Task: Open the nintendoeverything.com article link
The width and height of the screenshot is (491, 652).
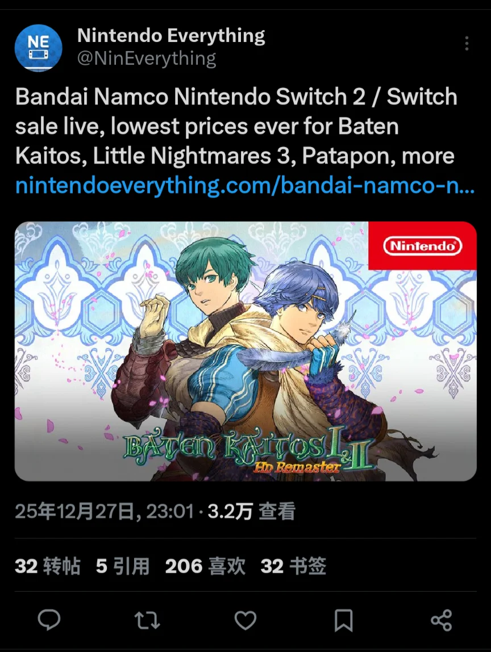Action: 245,186
